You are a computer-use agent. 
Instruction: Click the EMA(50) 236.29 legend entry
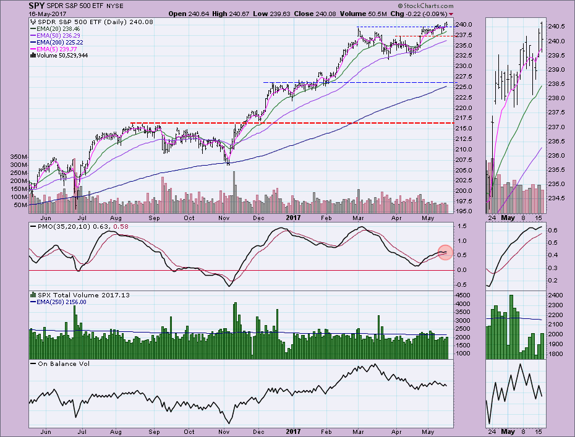coord(55,36)
